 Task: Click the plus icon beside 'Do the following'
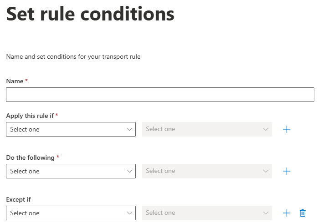(287, 171)
